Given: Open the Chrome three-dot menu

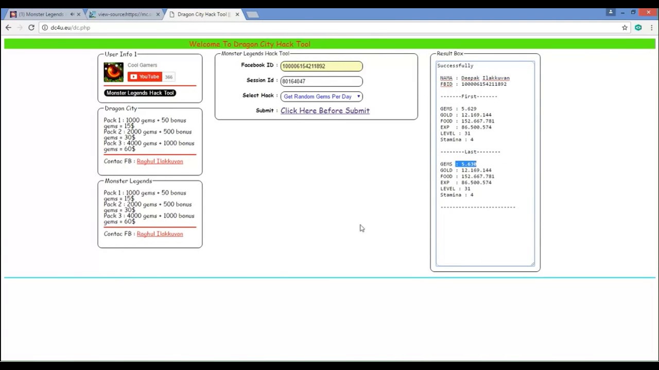Looking at the screenshot, I should [651, 28].
